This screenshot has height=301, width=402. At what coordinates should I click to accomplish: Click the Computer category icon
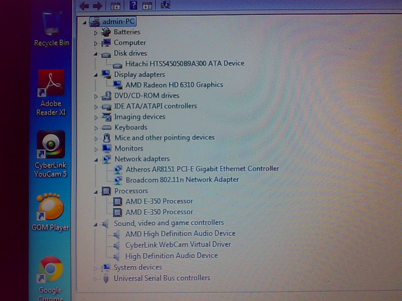(106, 43)
